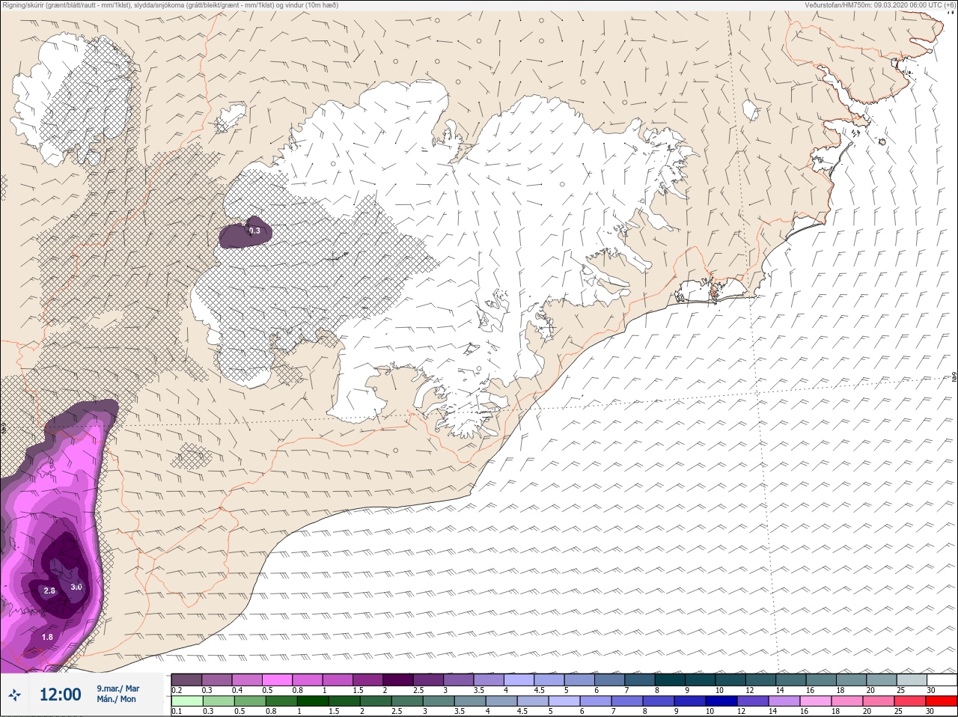958x717 pixels.
Task: Select the '9.mar./ Mar' date text
Action: [x=118, y=689]
